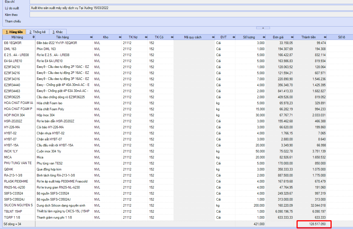Click the unit price 6.090.196,75

284,211
